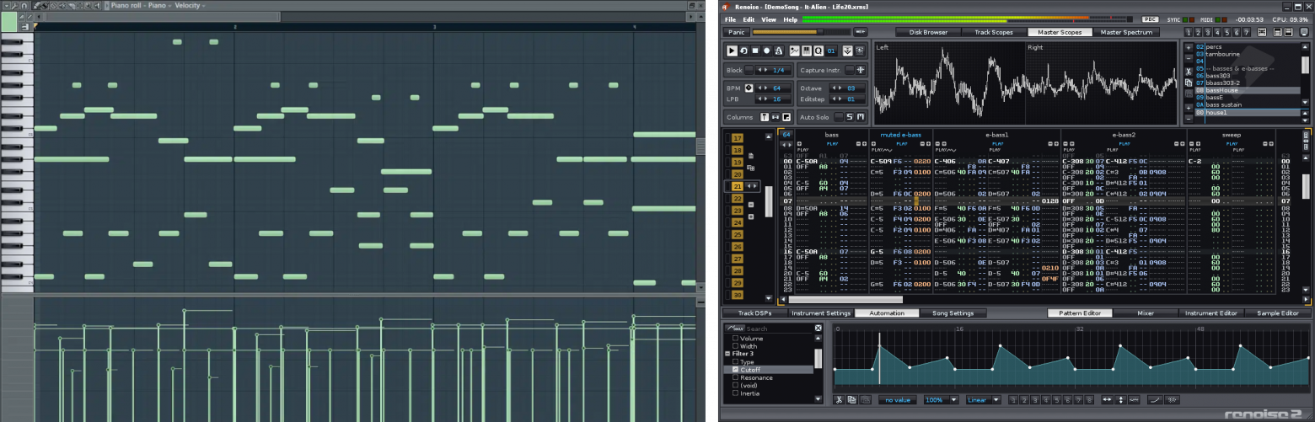Click the plus button at top of instrument list
This screenshot has height=422, width=1315.
[1189, 47]
